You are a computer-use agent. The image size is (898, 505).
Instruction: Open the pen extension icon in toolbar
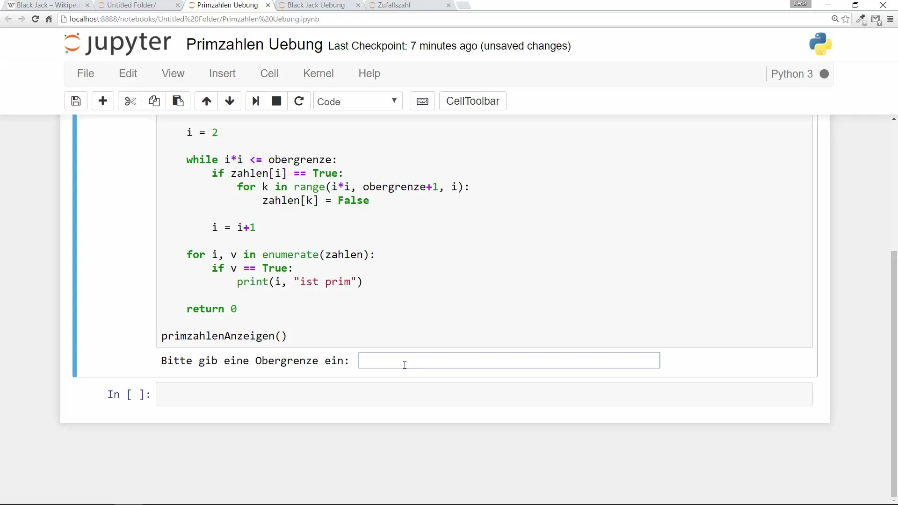coord(861,20)
